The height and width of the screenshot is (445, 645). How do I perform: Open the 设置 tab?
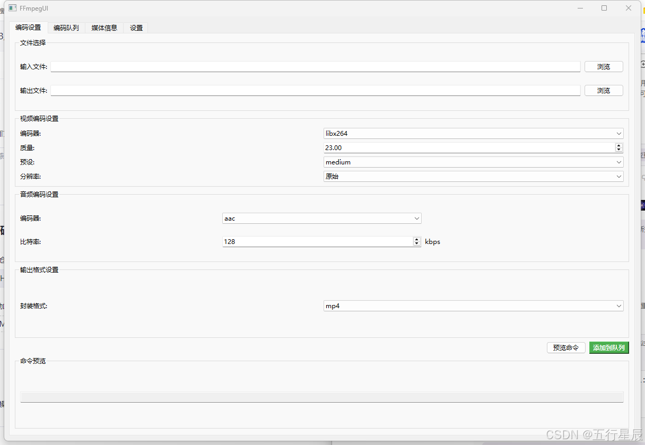(x=136, y=28)
